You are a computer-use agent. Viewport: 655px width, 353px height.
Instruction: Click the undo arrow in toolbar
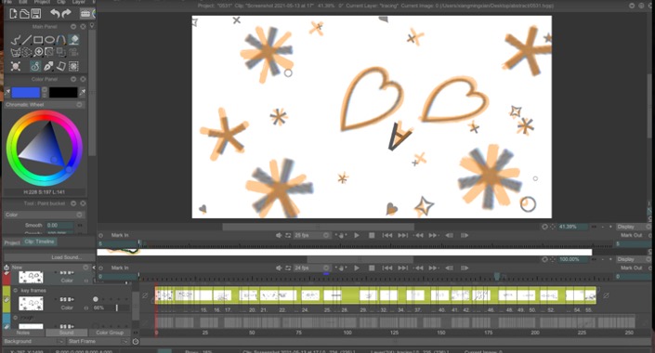click(x=56, y=13)
